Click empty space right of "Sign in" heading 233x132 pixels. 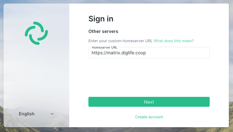[x=166, y=19]
